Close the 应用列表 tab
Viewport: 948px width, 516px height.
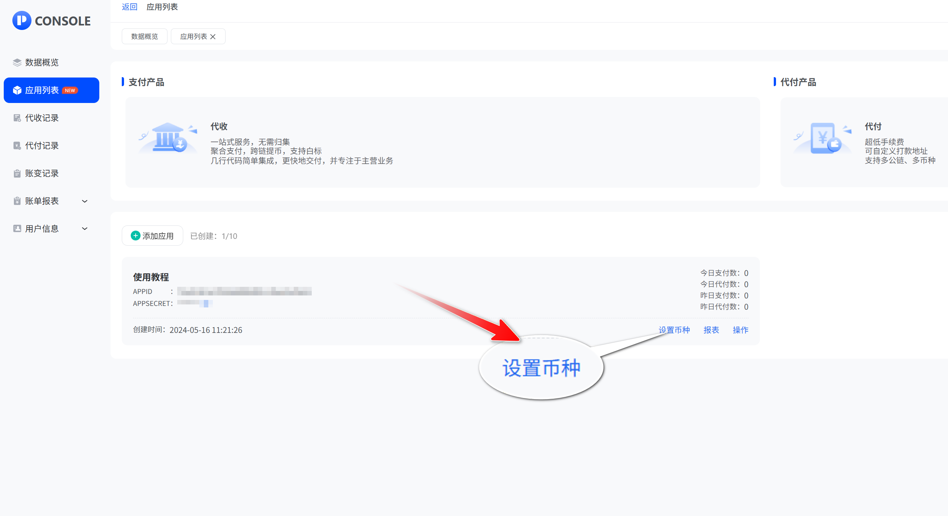click(213, 36)
